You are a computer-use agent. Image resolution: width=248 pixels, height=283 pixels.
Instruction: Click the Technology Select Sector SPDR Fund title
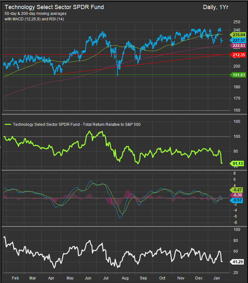click(x=54, y=7)
